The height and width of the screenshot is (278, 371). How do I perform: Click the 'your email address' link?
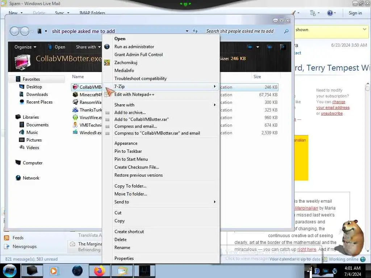click(x=333, y=108)
